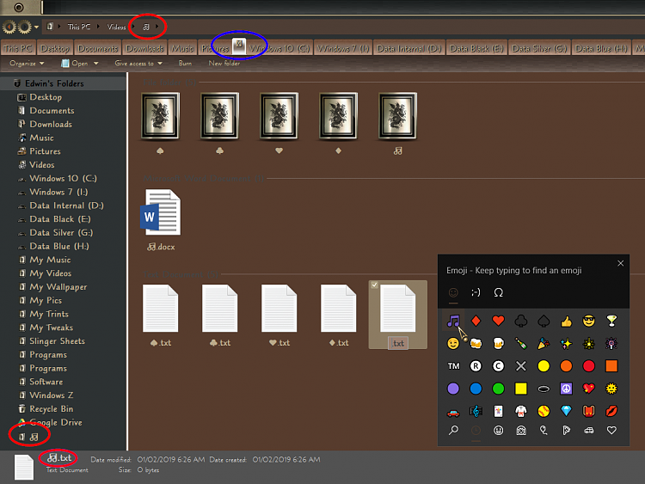Screen dimensions: 645x484
Task: Pick the blue gem stone emoji
Action: pos(566,410)
